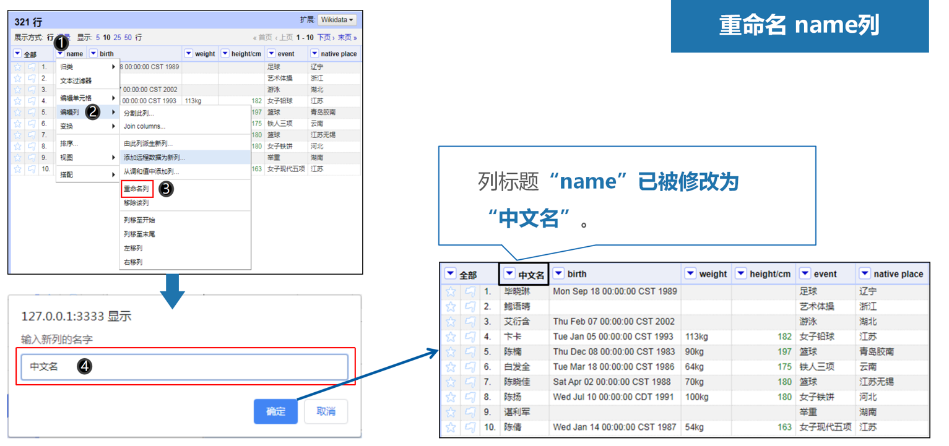Flag row 2 鲍语晴 in the 中文名 table
Screen dimensions: 949x446
pos(470,306)
